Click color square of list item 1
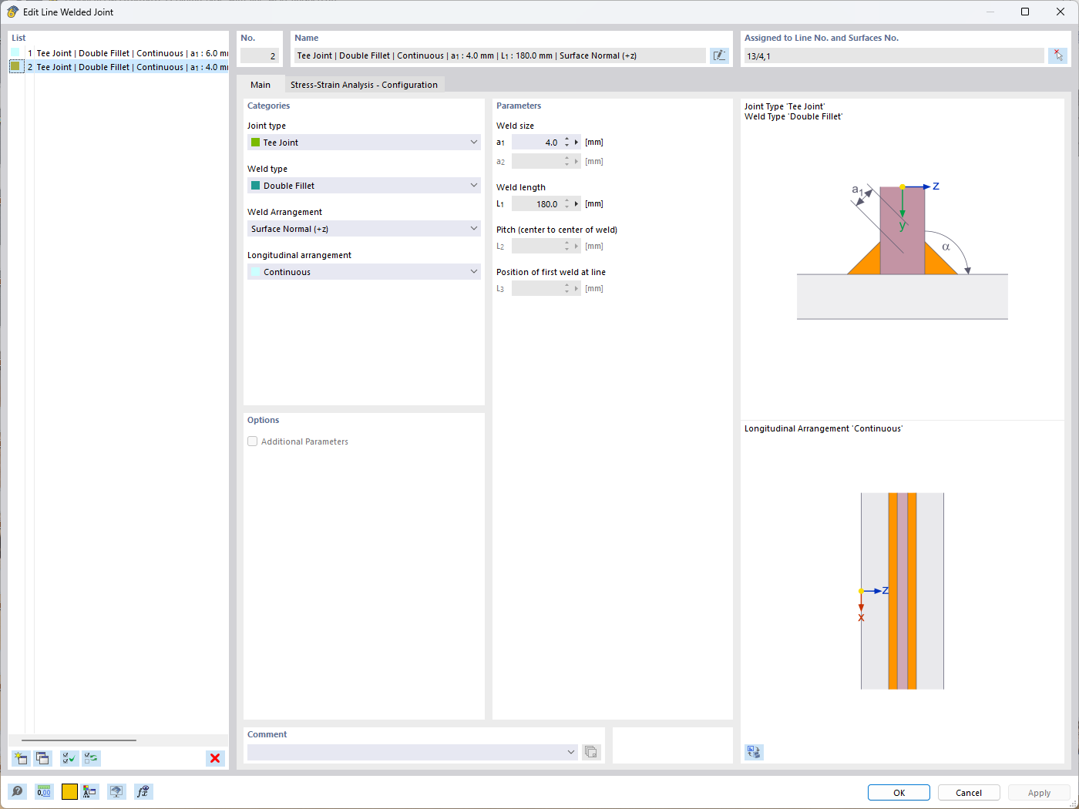Viewport: 1079px width, 809px height. [x=15, y=52]
